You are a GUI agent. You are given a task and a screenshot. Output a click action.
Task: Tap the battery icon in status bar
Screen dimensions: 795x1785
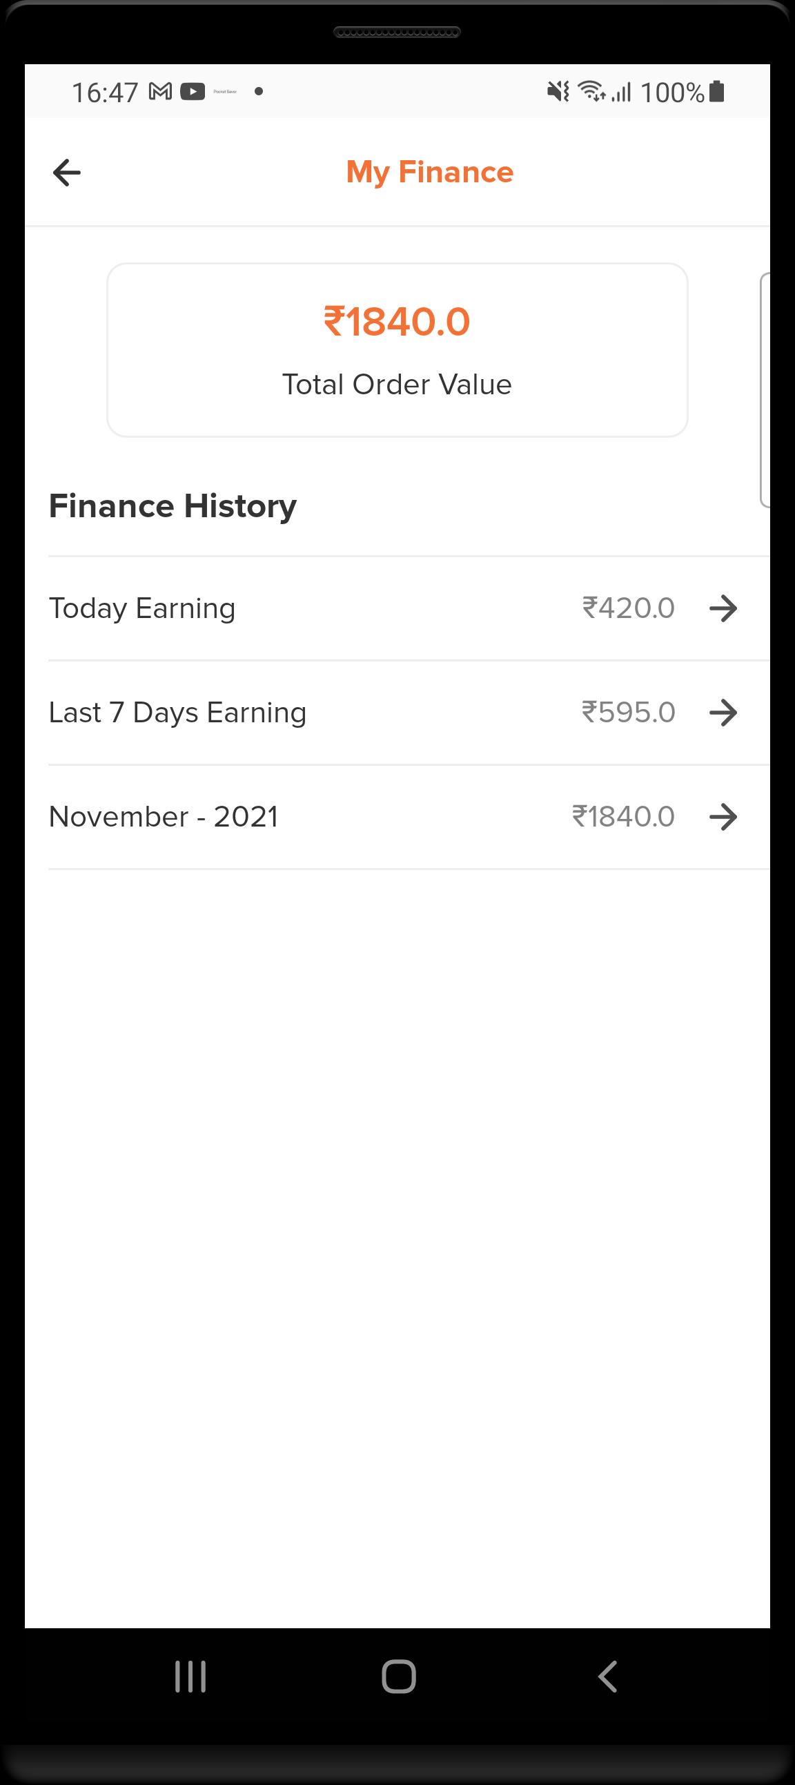(717, 91)
